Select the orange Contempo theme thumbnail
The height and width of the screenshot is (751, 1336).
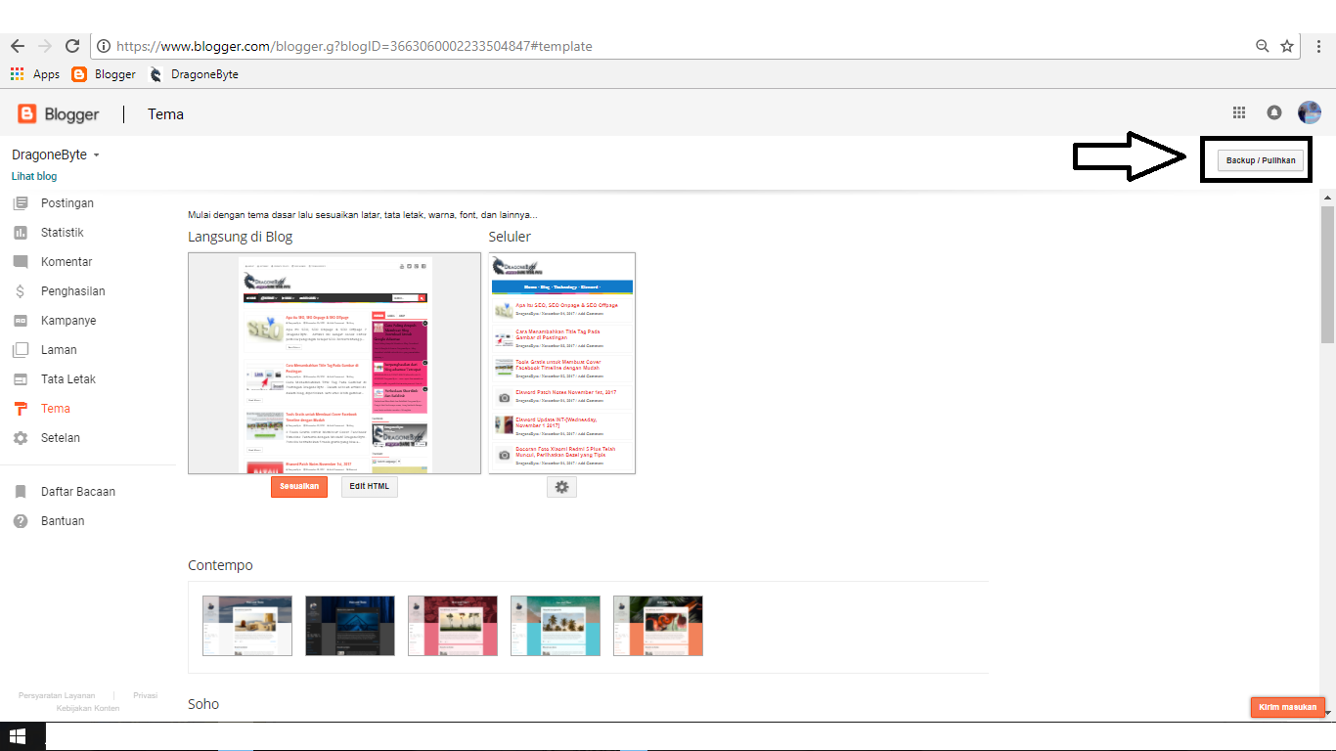658,626
